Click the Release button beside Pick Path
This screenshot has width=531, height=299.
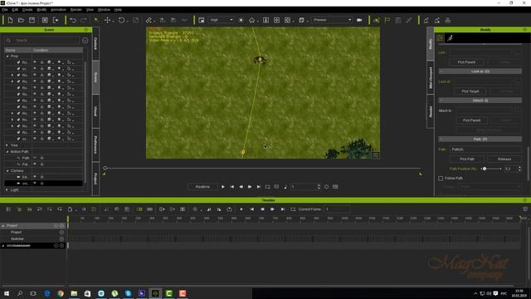[504, 159]
